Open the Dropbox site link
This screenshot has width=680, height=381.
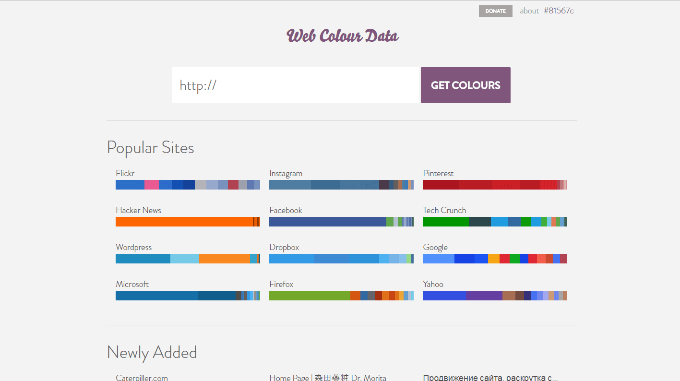284,247
